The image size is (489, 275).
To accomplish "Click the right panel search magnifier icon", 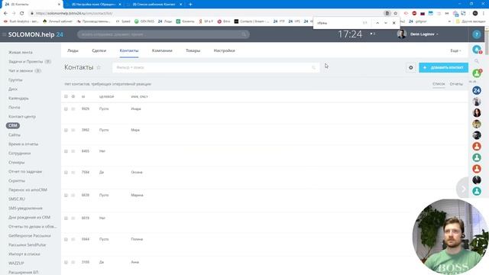I will (476, 61).
